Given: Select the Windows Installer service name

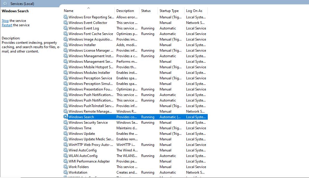Looking at the screenshot, I should click(82, 45).
